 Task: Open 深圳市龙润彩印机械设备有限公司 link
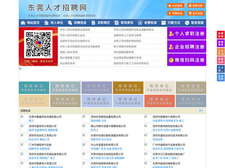click(x=48, y=154)
